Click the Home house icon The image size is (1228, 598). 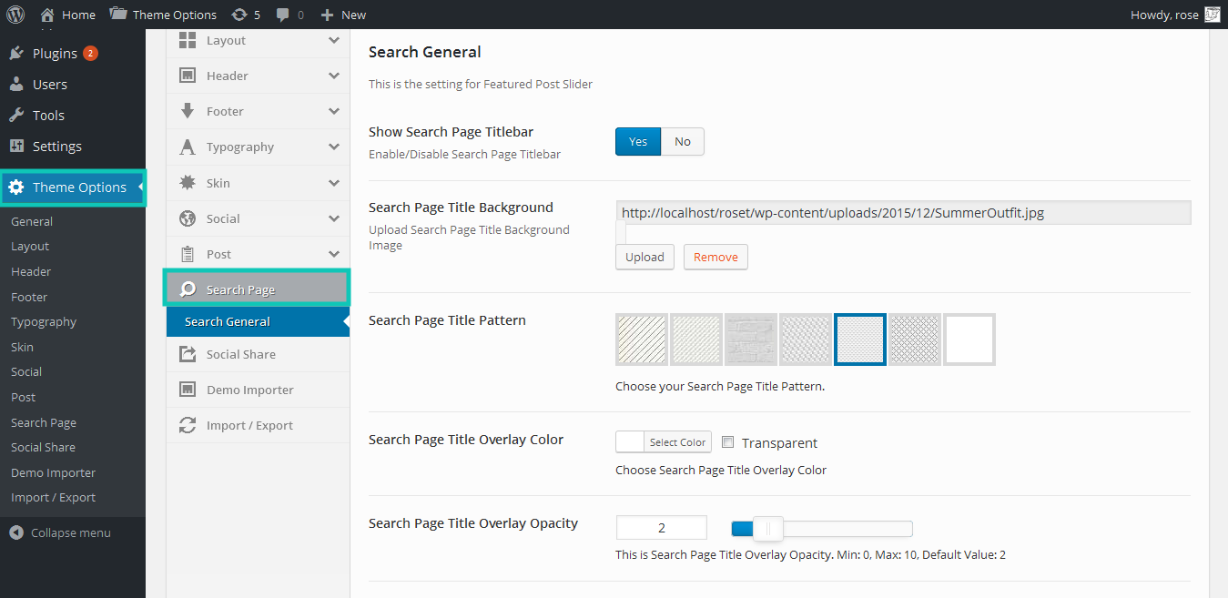point(47,15)
